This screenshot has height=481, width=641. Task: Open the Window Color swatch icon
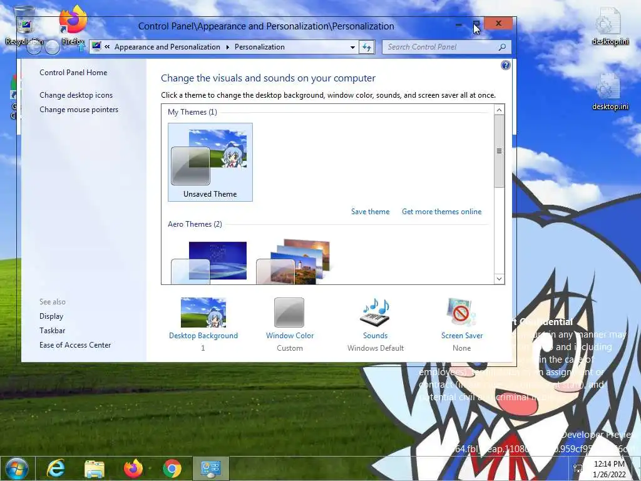(x=289, y=313)
